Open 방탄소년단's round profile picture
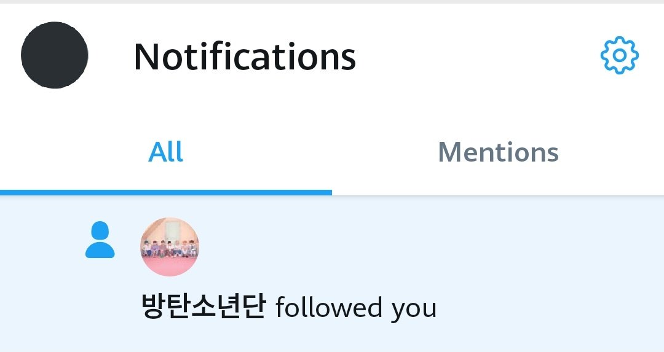 170,247
